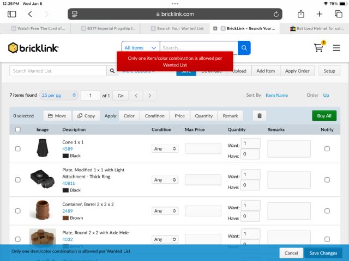Open the 25 per pg dropdown
349x261 pixels.
point(59,96)
